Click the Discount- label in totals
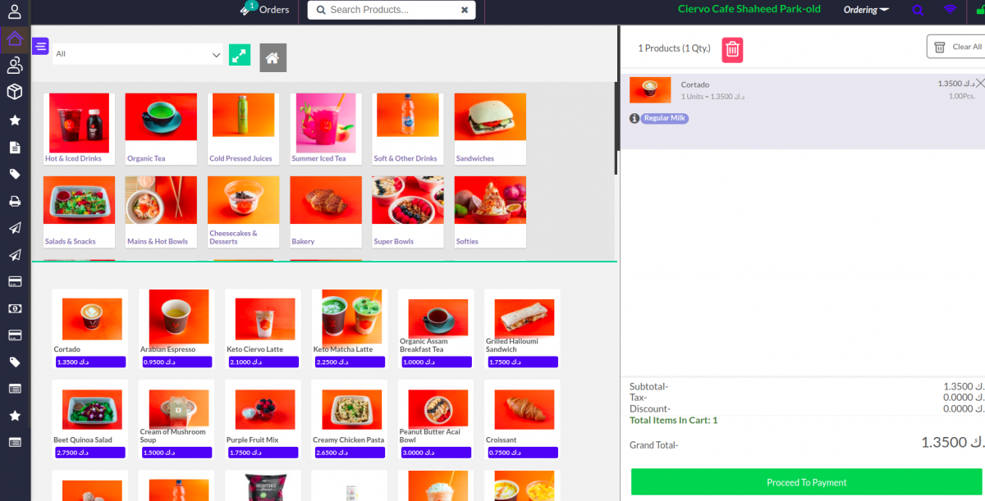Screen dimensions: 985x501 point(649,408)
